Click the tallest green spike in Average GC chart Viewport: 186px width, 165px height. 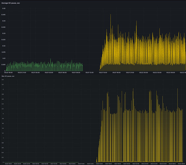point(51,65)
